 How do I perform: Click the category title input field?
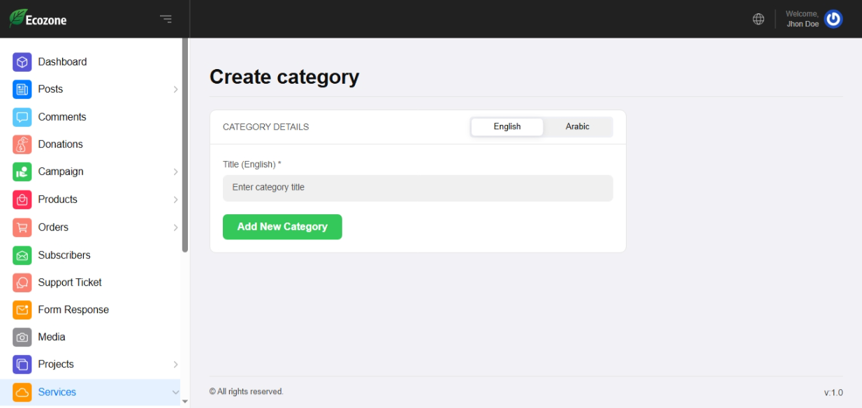coord(417,188)
